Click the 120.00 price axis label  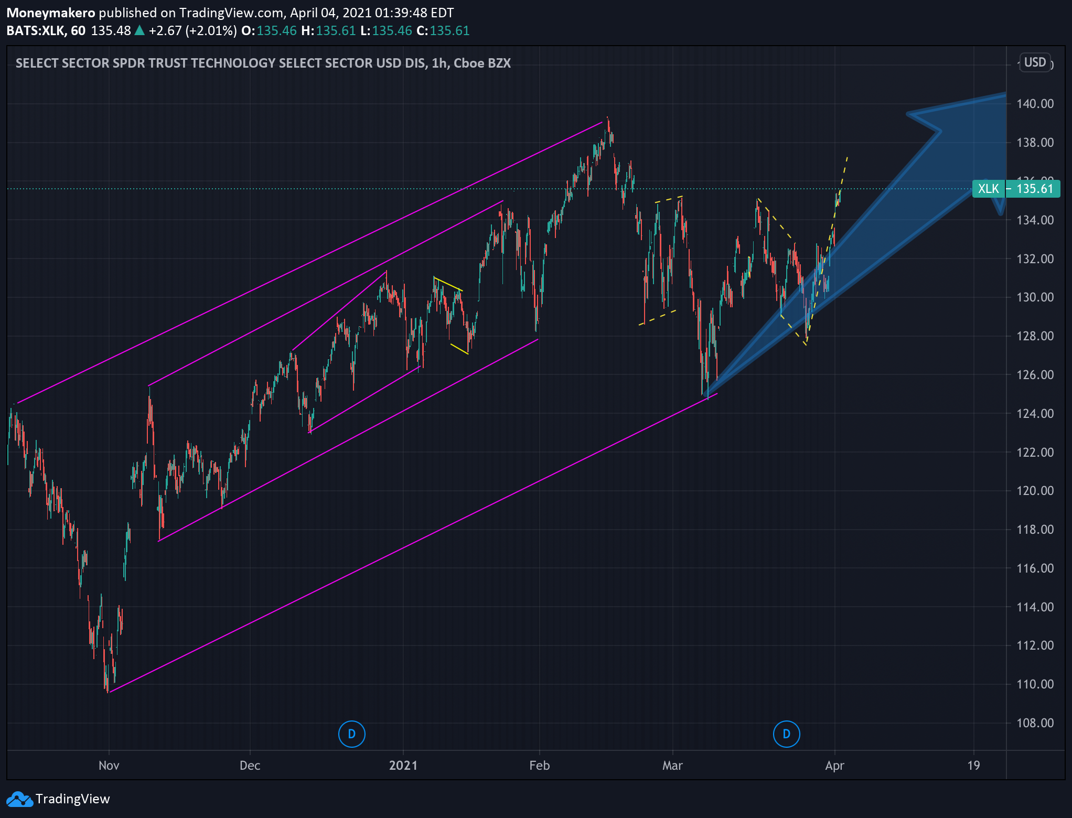(x=1035, y=491)
